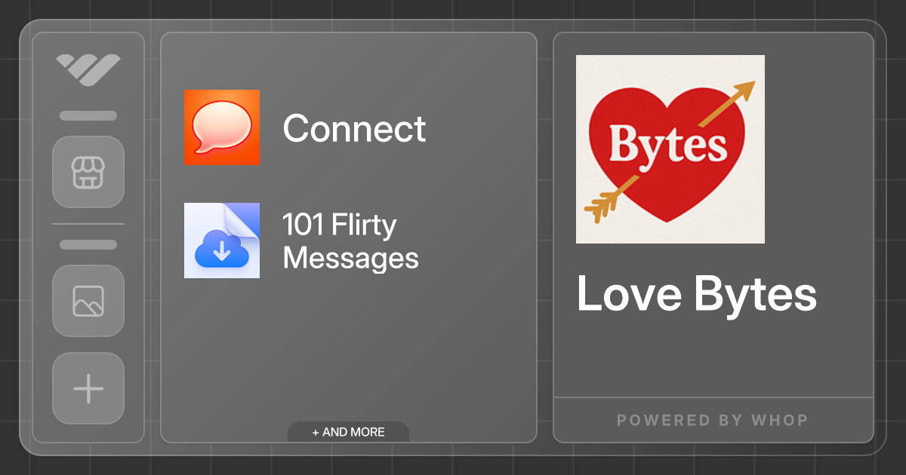Select the image gallery icon in sidebar
906x475 pixels.
[x=88, y=302]
